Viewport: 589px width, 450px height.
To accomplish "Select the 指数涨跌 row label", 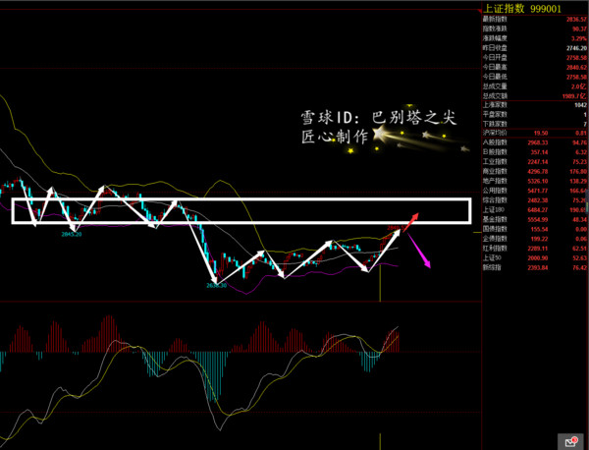I will (495, 28).
